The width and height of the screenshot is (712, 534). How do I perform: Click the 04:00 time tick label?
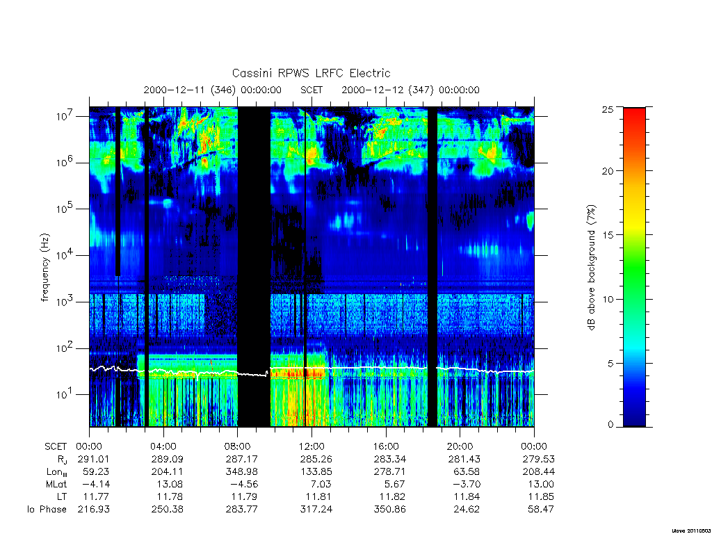coord(163,447)
